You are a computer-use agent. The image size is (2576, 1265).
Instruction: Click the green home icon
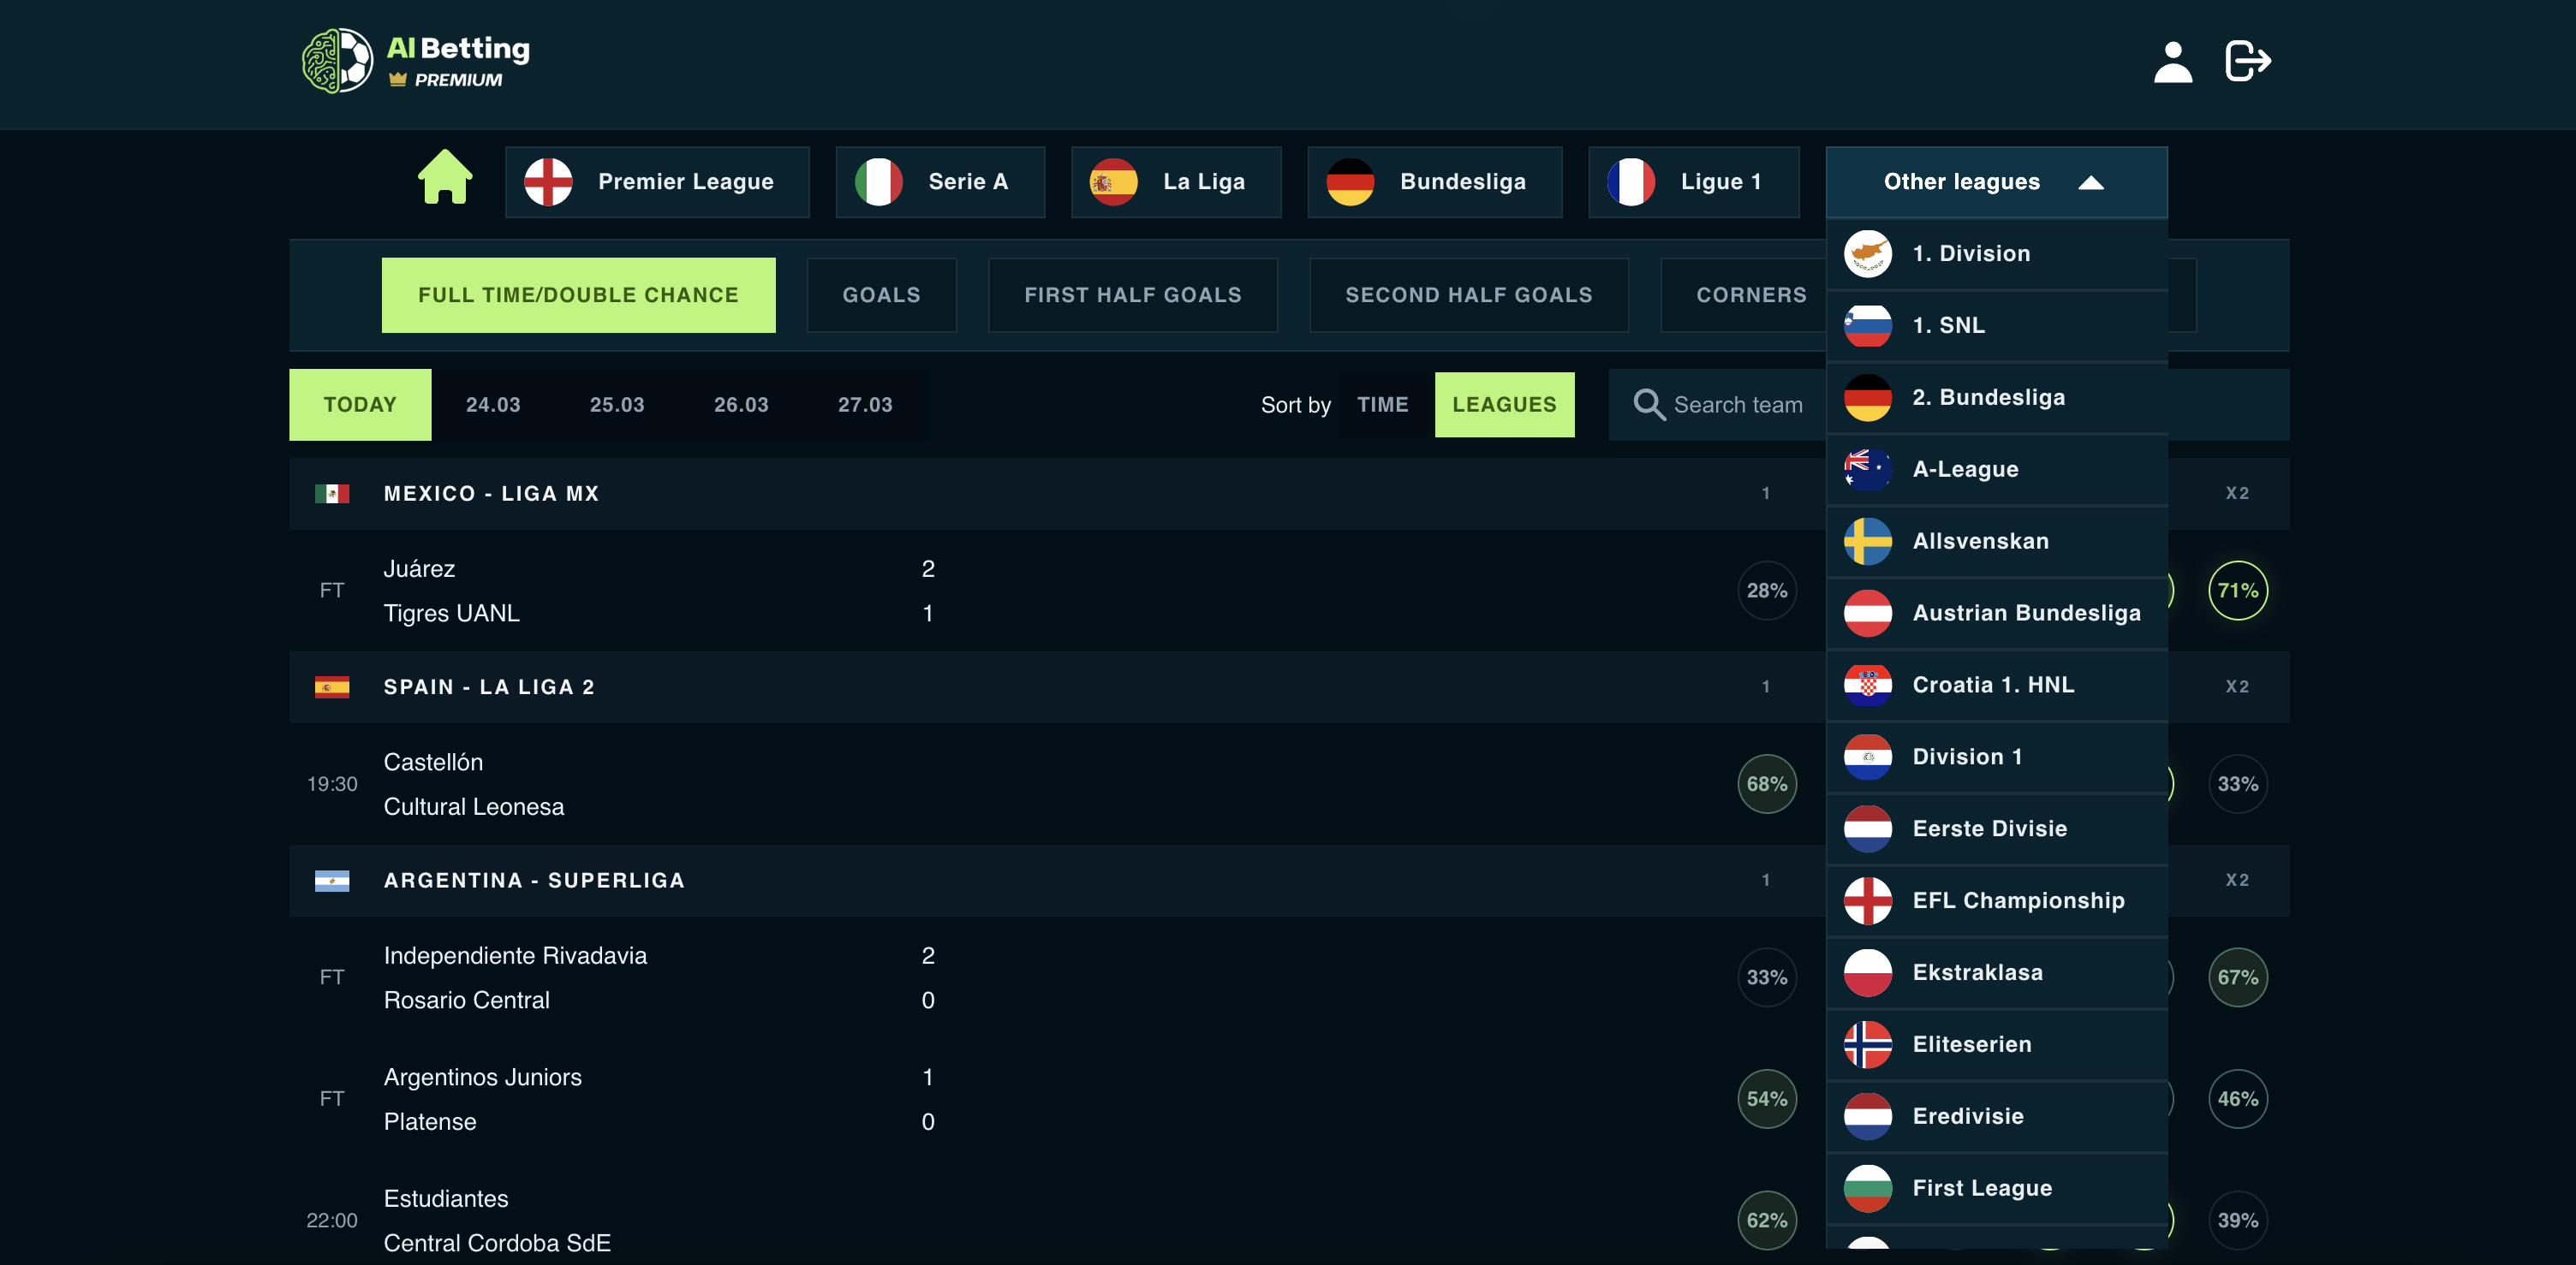tap(445, 179)
